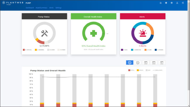Click the Plantweb Insight logo

click(13, 3)
